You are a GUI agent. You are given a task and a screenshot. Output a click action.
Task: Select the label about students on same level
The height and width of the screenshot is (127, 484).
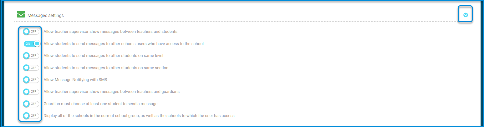click(x=103, y=56)
